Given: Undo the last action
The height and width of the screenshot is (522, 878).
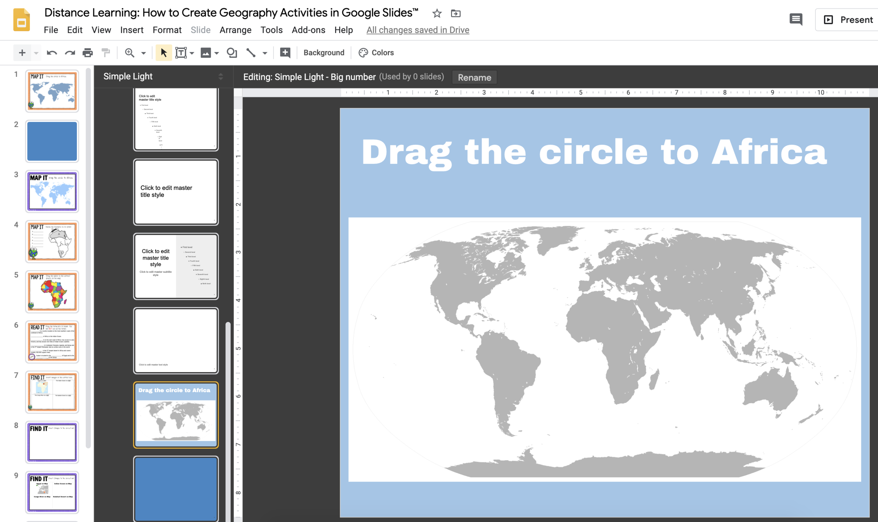Looking at the screenshot, I should click(x=52, y=53).
